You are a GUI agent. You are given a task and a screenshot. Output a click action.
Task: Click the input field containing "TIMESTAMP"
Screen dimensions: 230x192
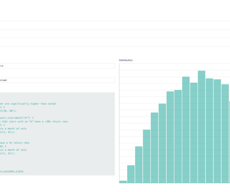coord(57,80)
